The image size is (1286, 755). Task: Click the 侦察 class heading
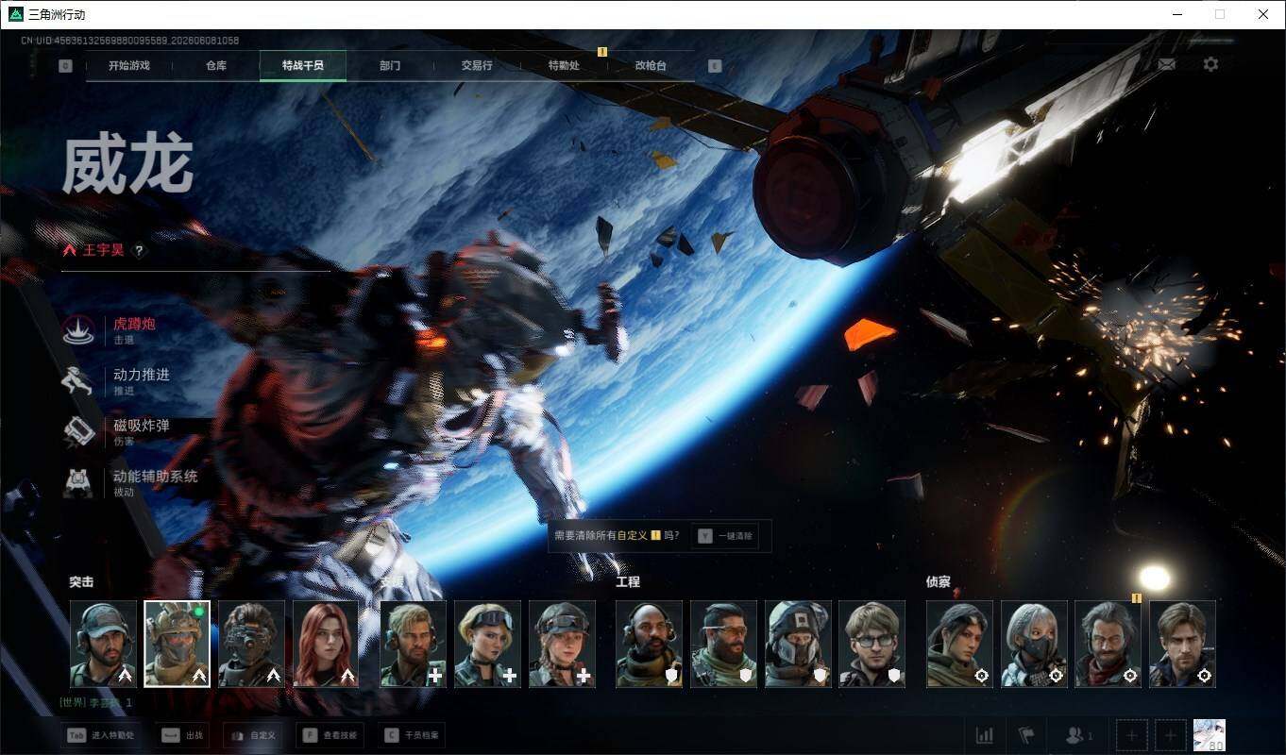click(x=939, y=581)
